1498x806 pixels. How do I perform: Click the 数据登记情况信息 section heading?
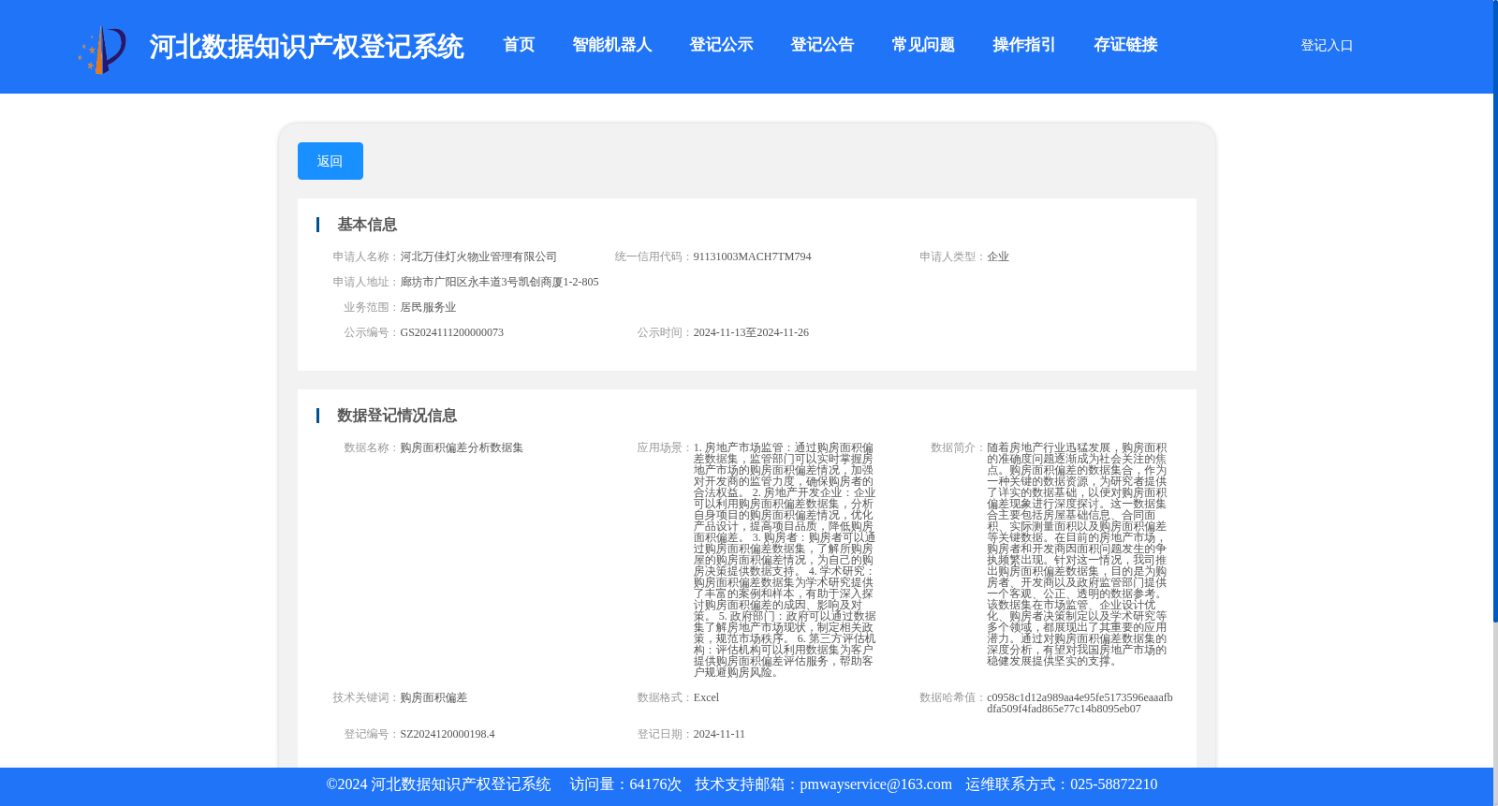(397, 416)
